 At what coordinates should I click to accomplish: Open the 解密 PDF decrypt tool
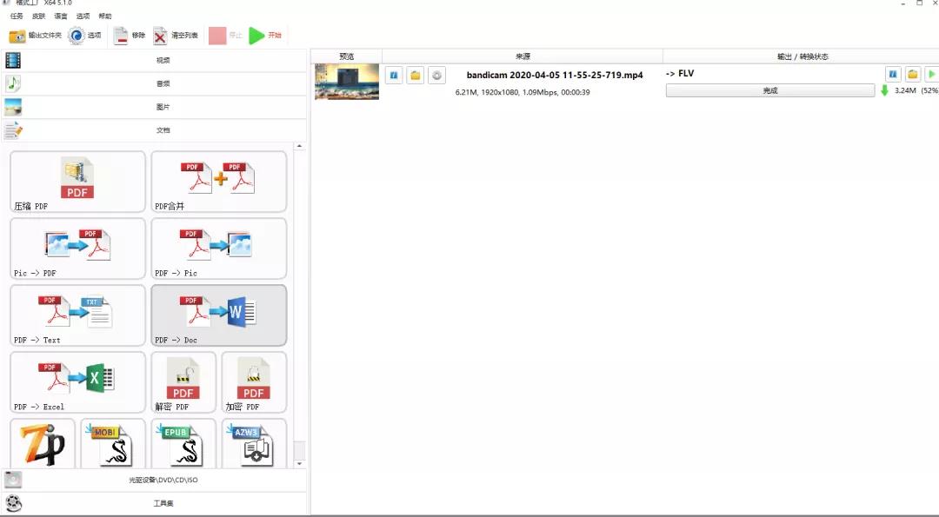click(183, 383)
